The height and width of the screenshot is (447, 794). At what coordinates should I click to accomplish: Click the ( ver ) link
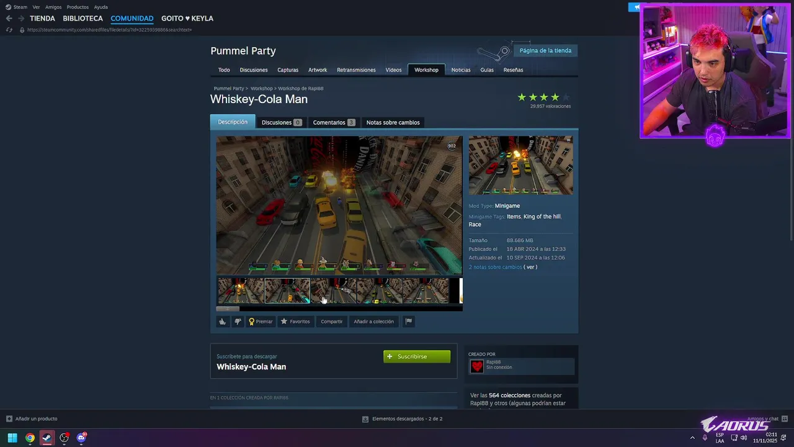point(530,267)
